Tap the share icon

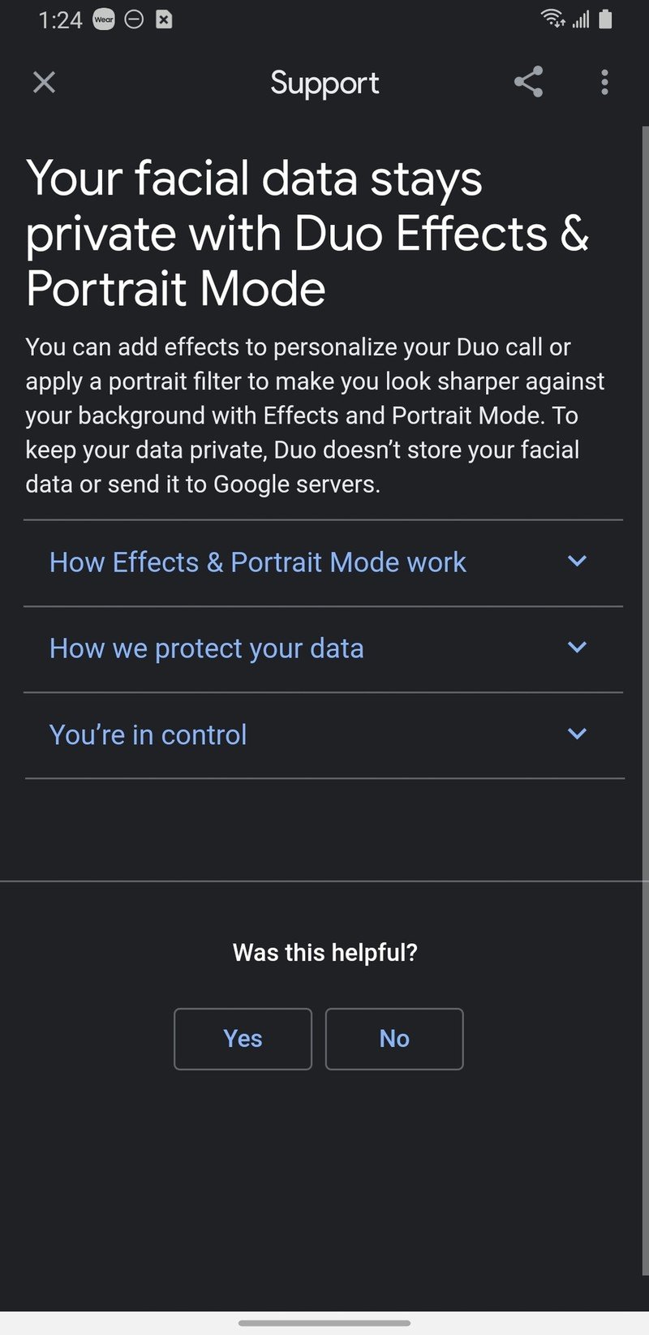pos(528,82)
